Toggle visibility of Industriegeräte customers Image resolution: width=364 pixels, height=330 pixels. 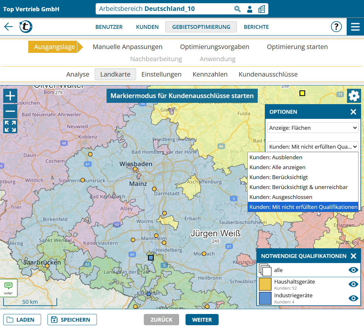(353, 298)
